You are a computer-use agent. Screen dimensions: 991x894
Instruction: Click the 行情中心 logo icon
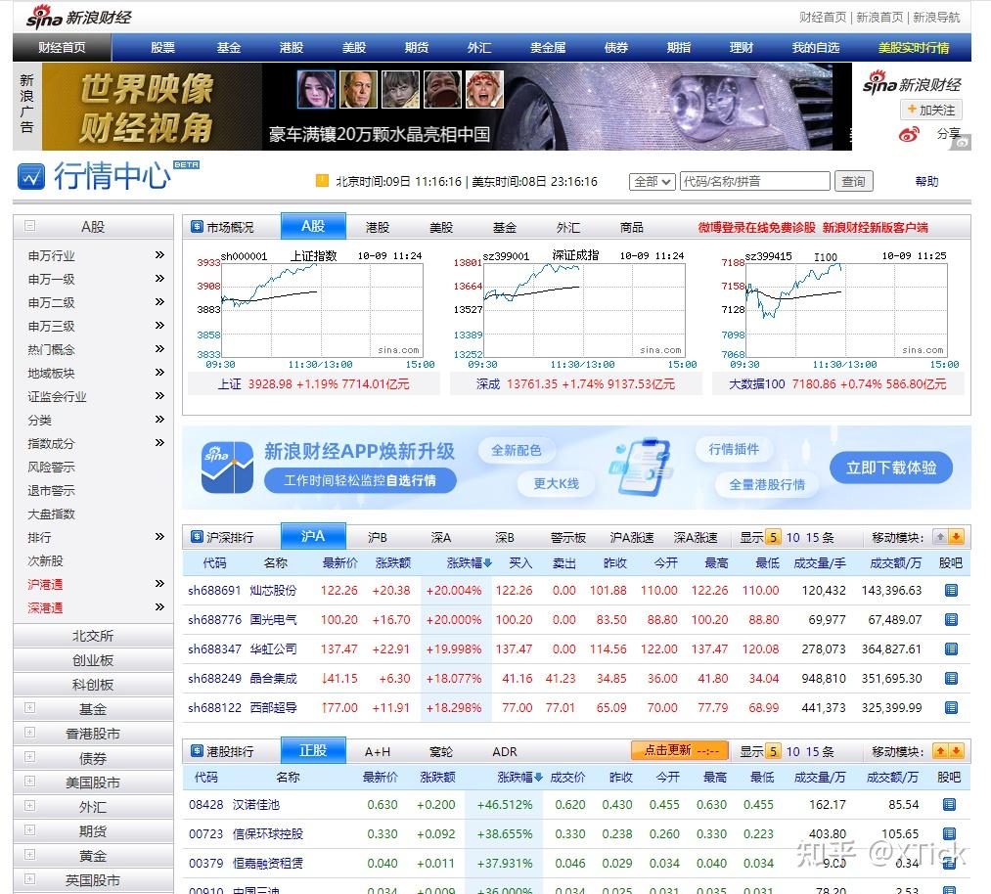(31, 178)
